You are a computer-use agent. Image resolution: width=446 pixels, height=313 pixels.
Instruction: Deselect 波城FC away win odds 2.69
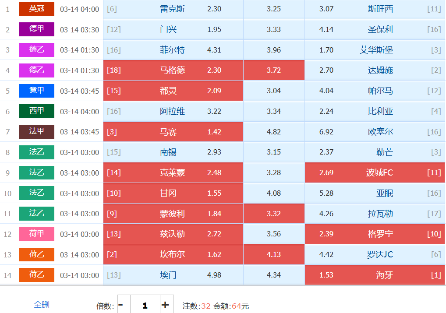pos(375,172)
